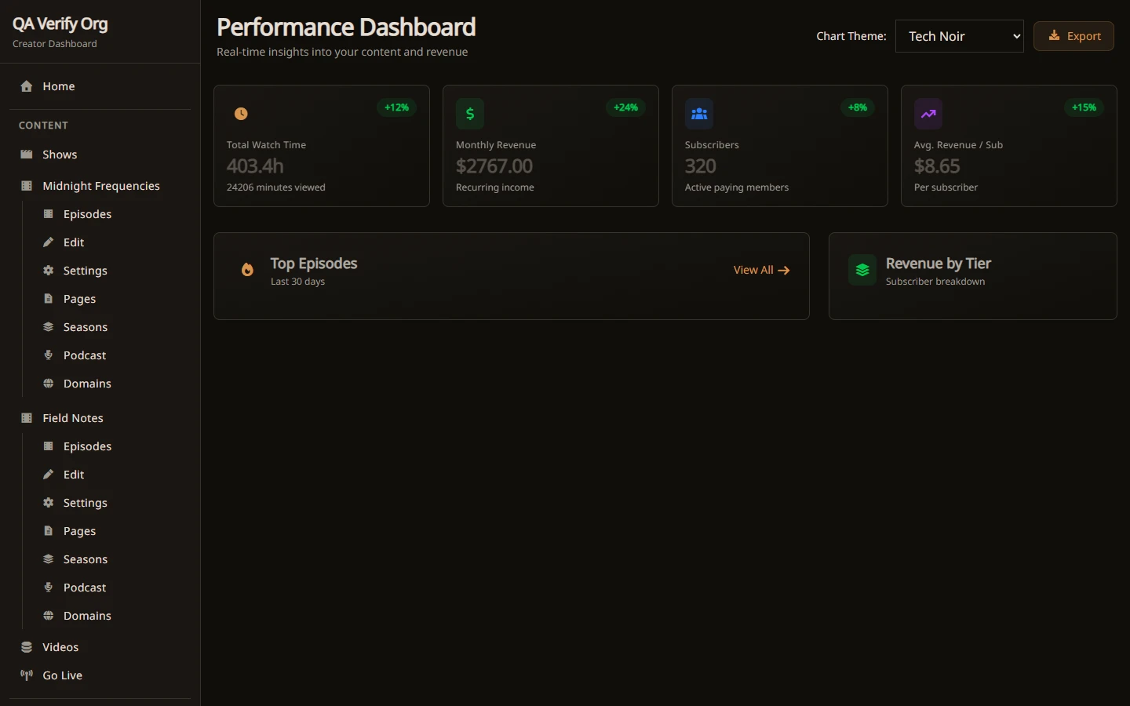The width and height of the screenshot is (1130, 706).
Task: Click Pages document icon under Field Notes
Action: pos(48,531)
